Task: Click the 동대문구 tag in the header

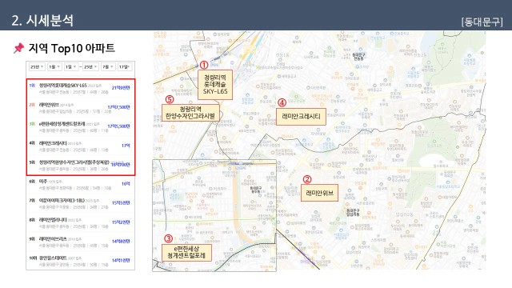Action: (482, 22)
